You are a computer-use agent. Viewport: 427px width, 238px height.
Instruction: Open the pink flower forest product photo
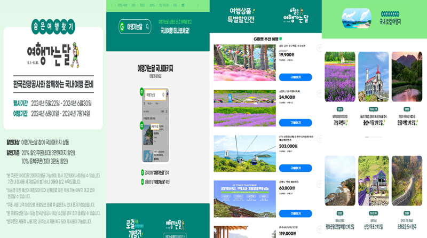coord(245,63)
